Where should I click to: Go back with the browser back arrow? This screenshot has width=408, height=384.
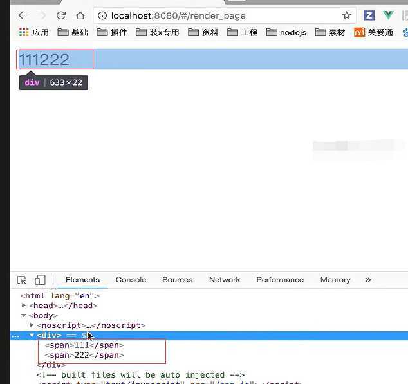[x=23, y=15]
